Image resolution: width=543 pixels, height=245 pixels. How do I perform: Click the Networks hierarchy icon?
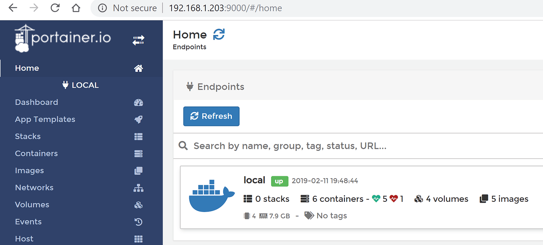[138, 187]
